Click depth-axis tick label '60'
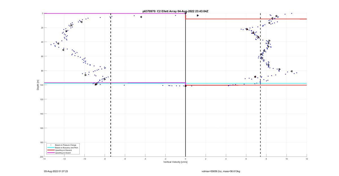 click(x=42, y=56)
